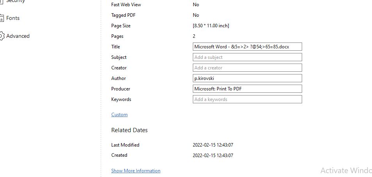
Task: Focus the Keywords input box
Action: [247, 99]
